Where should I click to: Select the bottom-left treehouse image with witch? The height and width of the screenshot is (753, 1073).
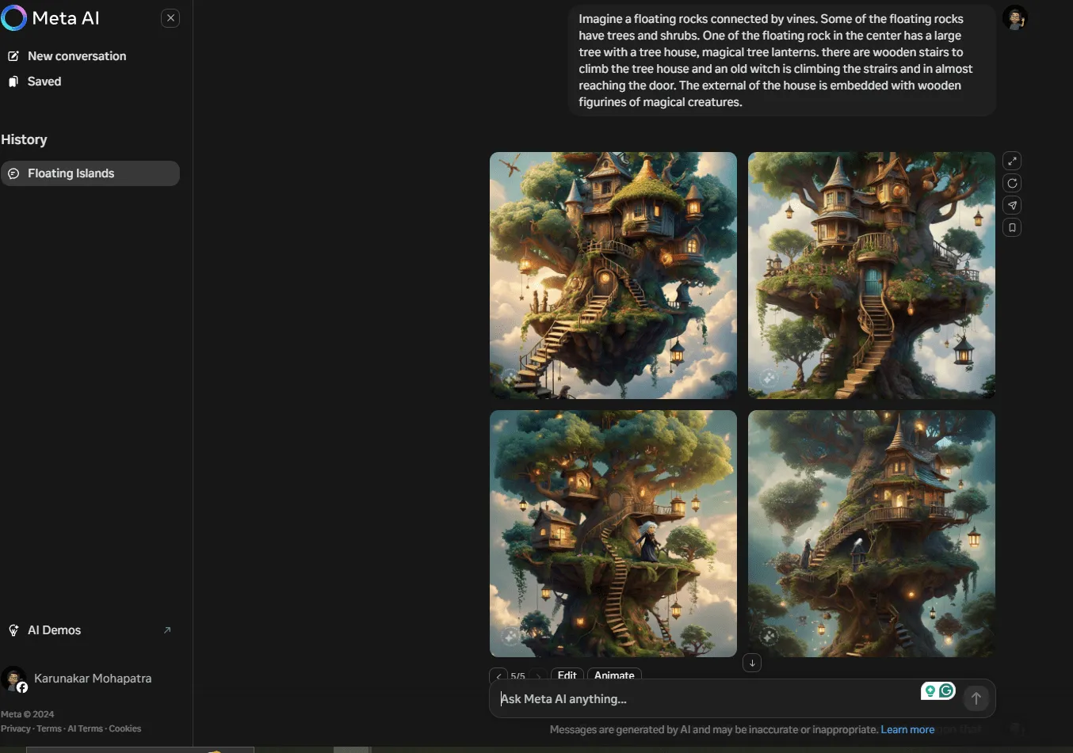click(613, 534)
